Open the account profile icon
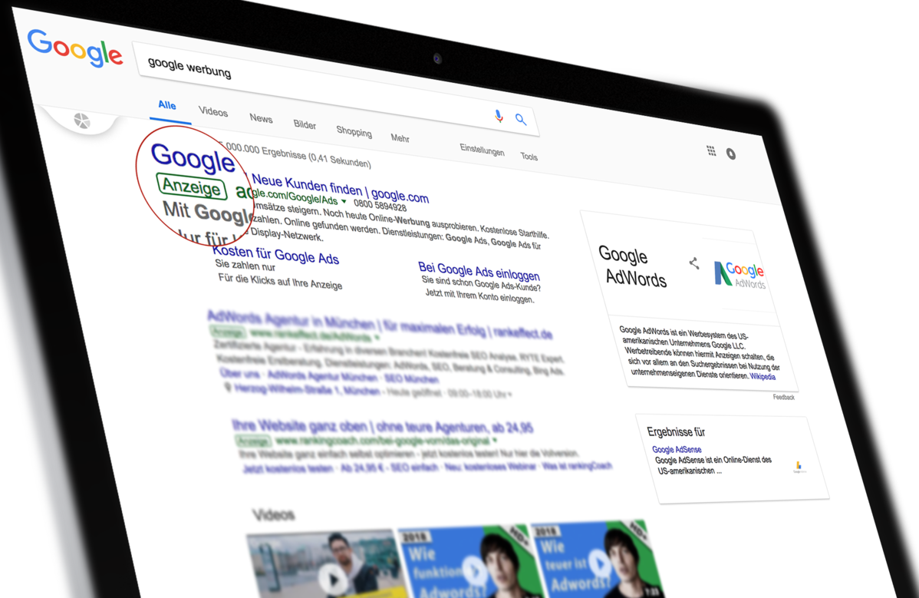Image resolution: width=919 pixels, height=598 pixels. (731, 154)
